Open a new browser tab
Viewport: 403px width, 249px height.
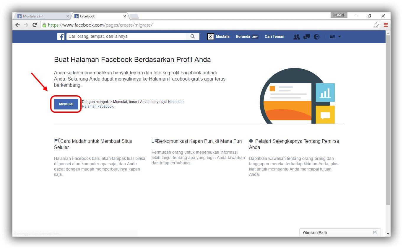click(134, 16)
